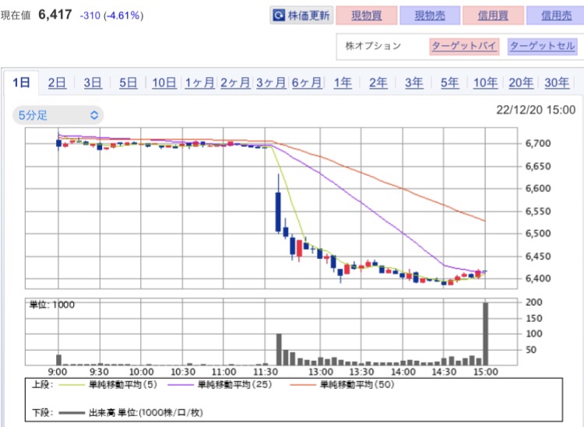Open the 5分足 interval dropdown

58,115
